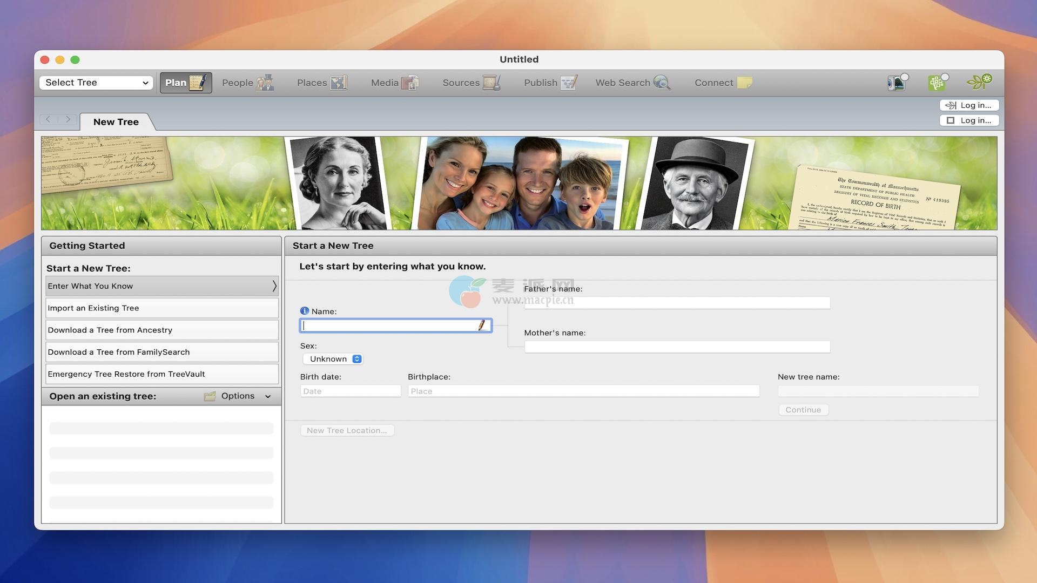Click the pencil icon in Name field
Image resolution: width=1037 pixels, height=583 pixels.
tap(481, 325)
